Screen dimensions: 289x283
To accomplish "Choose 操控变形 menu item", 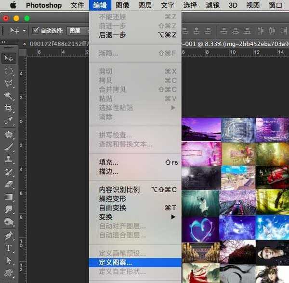I will [135, 199].
